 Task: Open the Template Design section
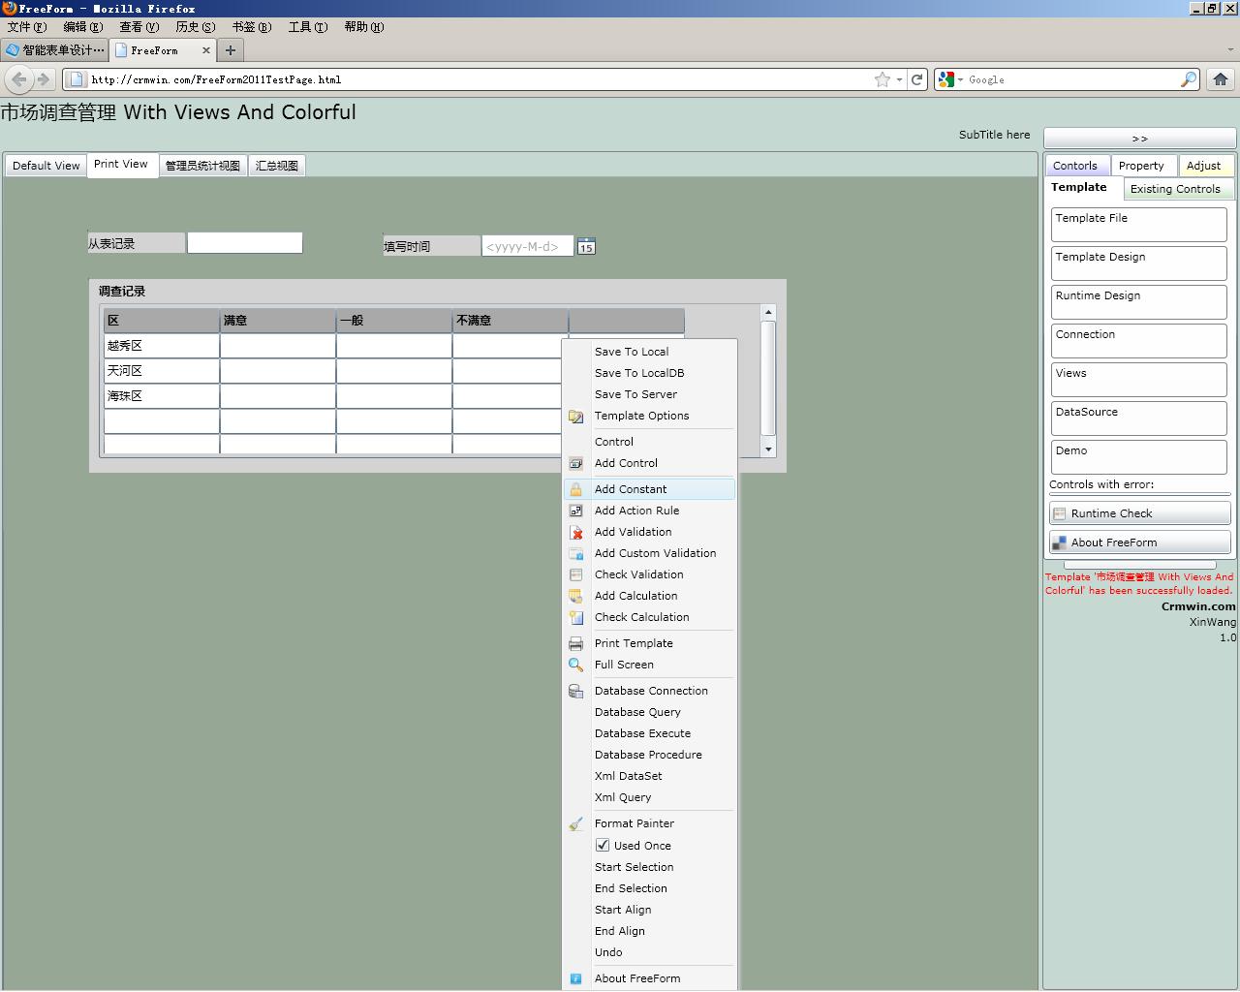point(1139,263)
